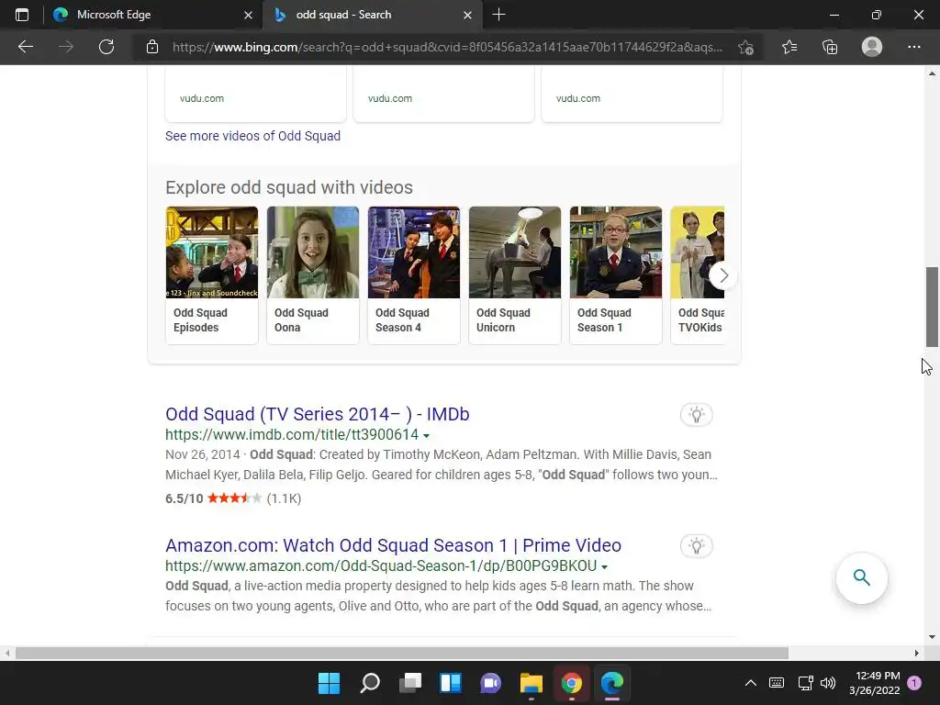This screenshot has height=705, width=940.
Task: Click Microsoft Edge taskbar icon
Action: tap(612, 683)
